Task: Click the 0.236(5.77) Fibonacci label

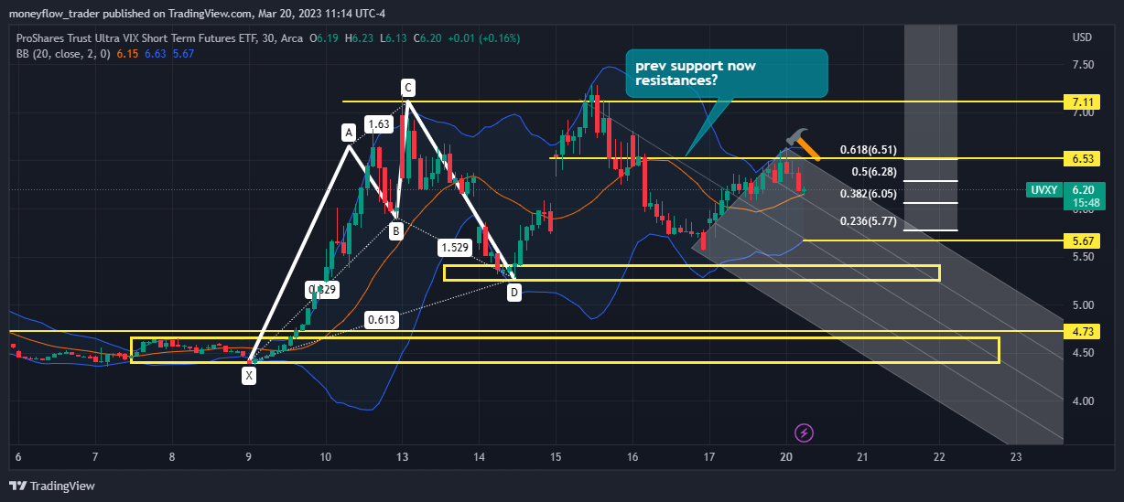Action: [869, 221]
